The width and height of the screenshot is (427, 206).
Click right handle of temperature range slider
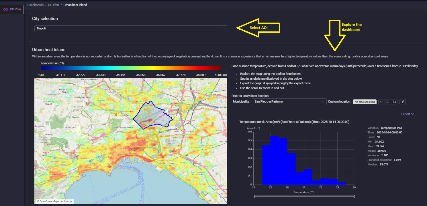(x=354, y=196)
